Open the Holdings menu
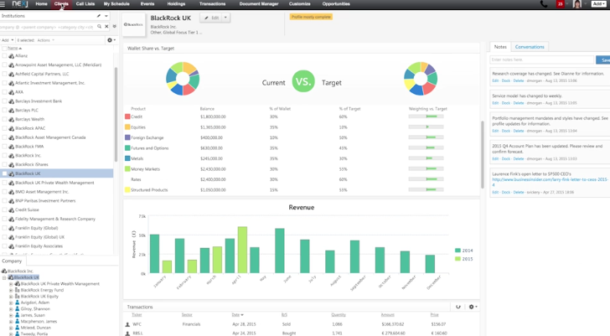This screenshot has height=336, width=610. 176,4
